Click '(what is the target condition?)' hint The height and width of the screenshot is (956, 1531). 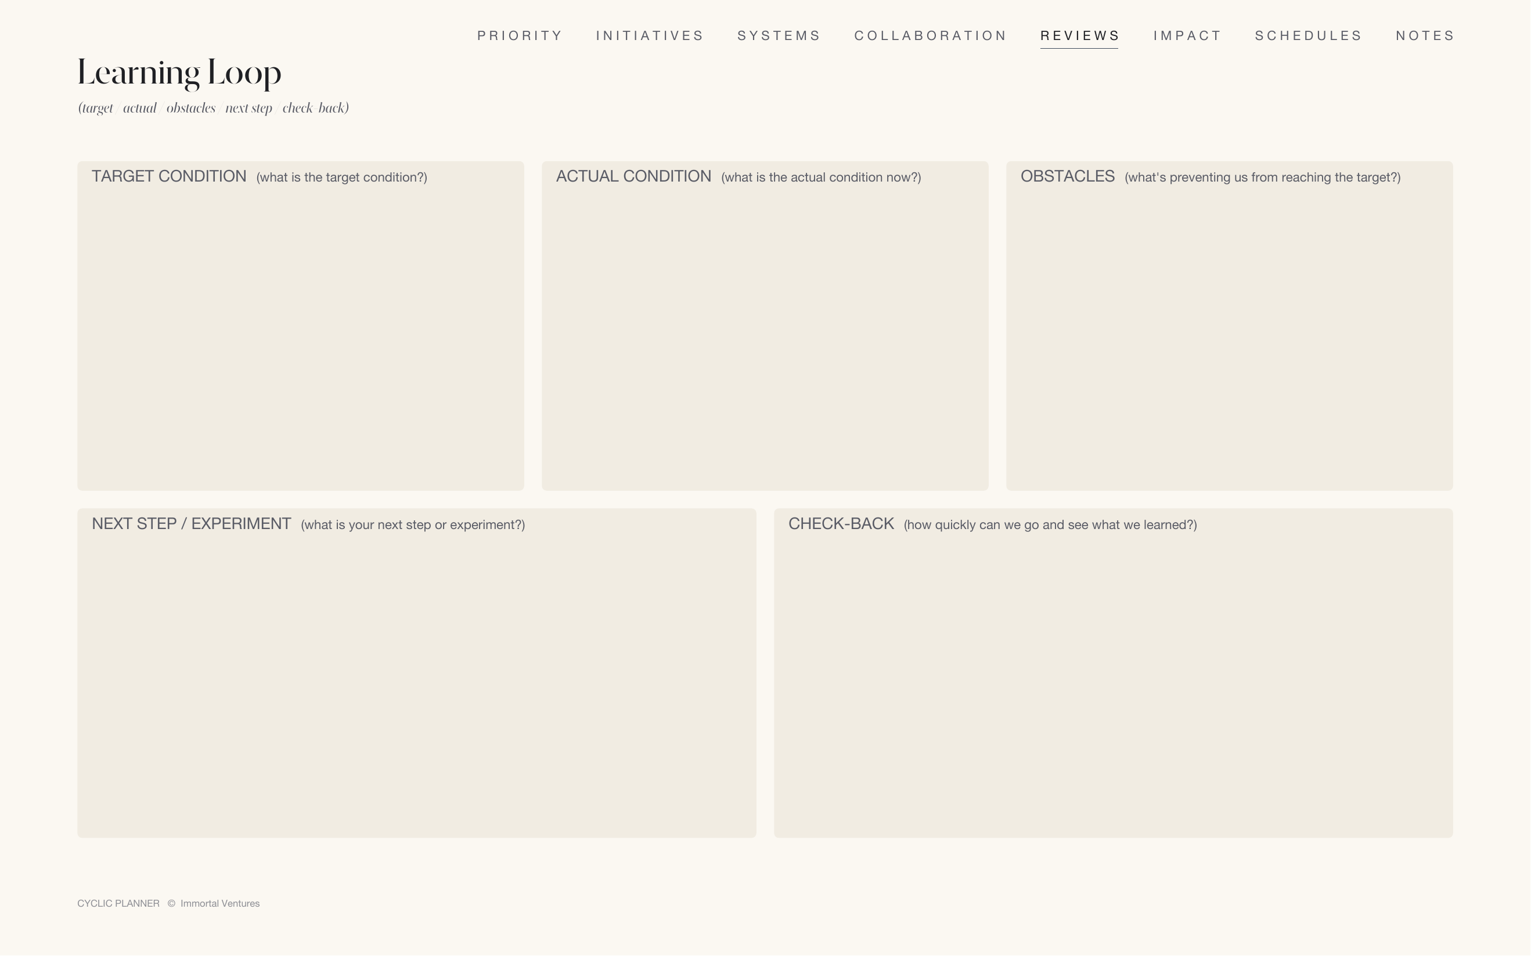click(x=341, y=178)
